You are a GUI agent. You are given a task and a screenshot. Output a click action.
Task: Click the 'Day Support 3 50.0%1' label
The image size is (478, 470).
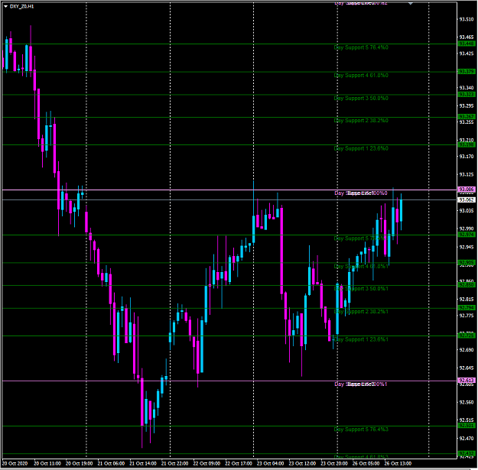361,288
